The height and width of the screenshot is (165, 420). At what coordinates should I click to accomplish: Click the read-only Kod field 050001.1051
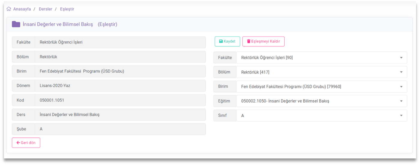[120, 100]
